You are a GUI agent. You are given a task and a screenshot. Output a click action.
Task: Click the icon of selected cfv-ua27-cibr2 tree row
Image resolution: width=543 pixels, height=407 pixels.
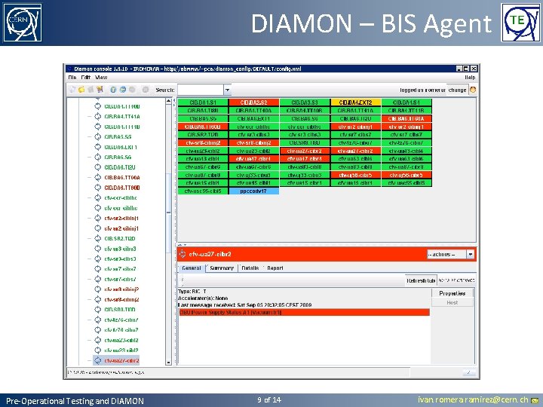pyautogui.click(x=97, y=360)
